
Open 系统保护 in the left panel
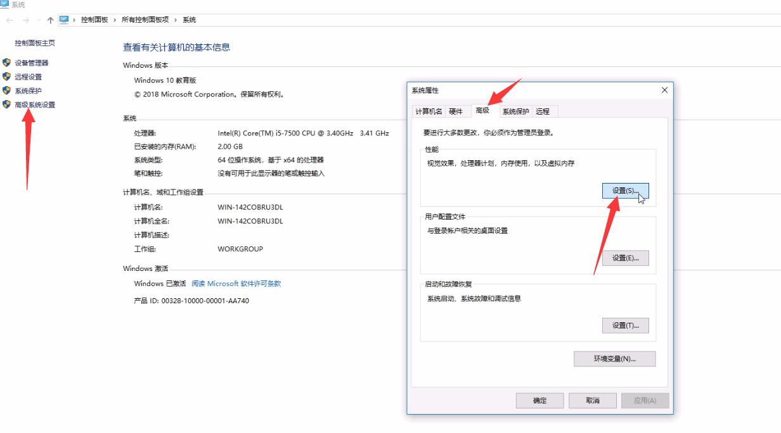click(x=29, y=91)
